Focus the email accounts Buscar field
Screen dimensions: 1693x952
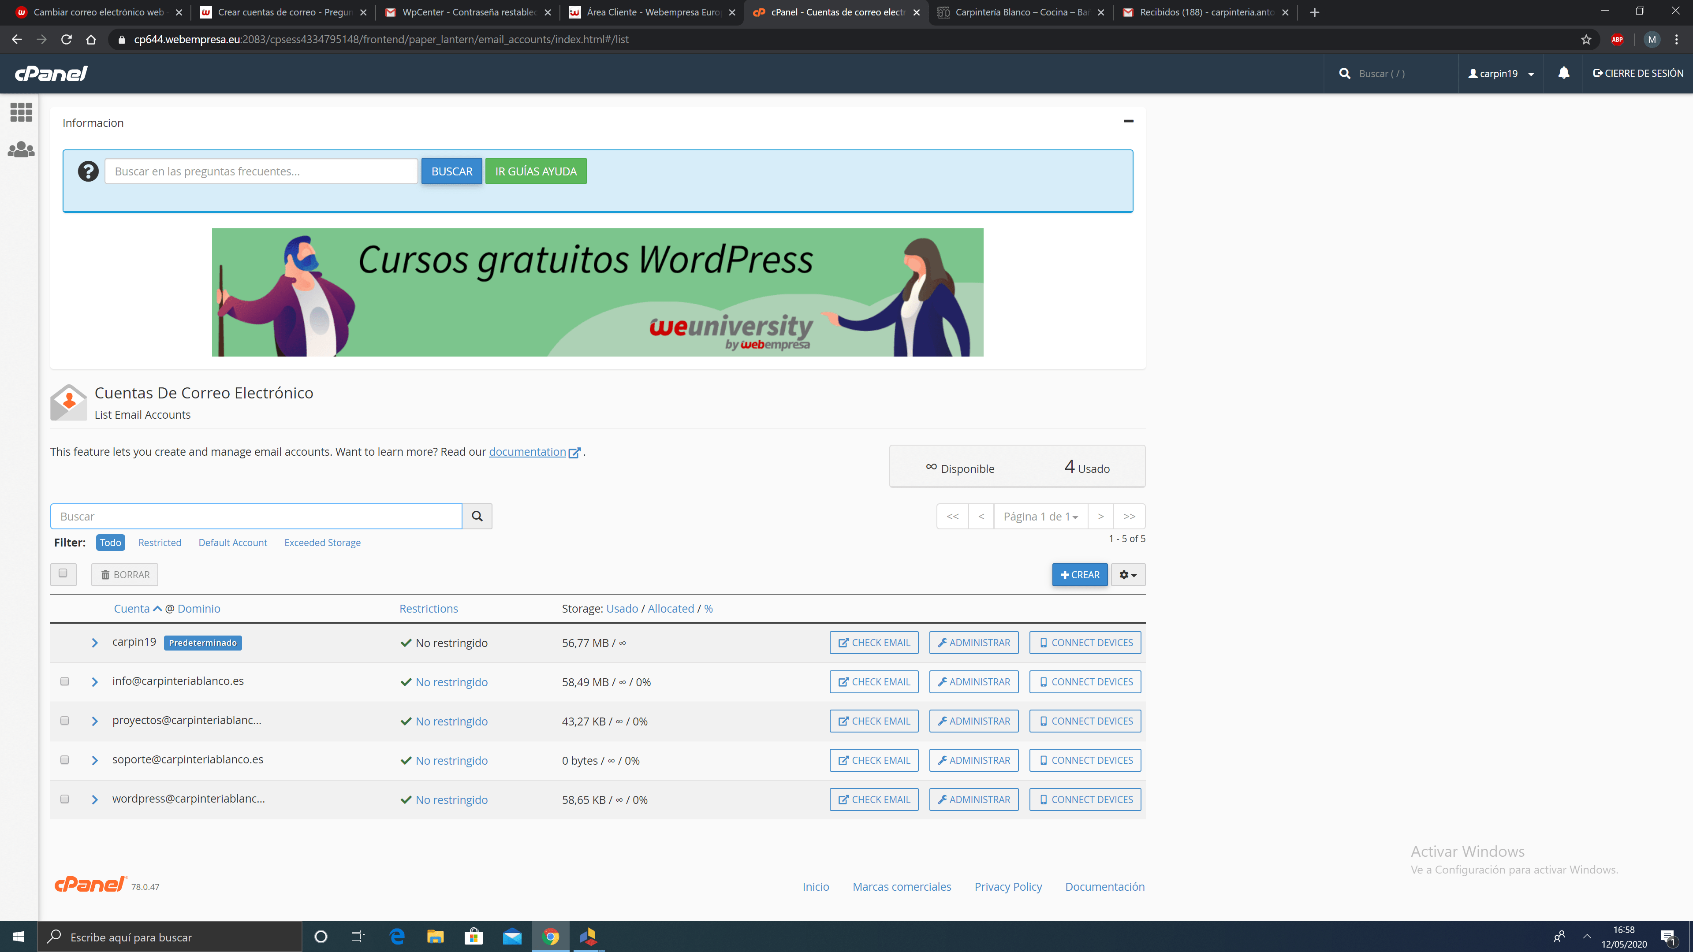tap(256, 517)
